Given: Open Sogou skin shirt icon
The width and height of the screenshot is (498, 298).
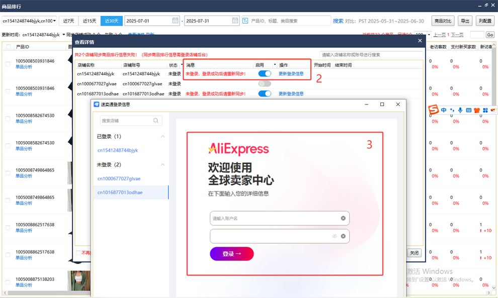Looking at the screenshot, I should 477,110.
